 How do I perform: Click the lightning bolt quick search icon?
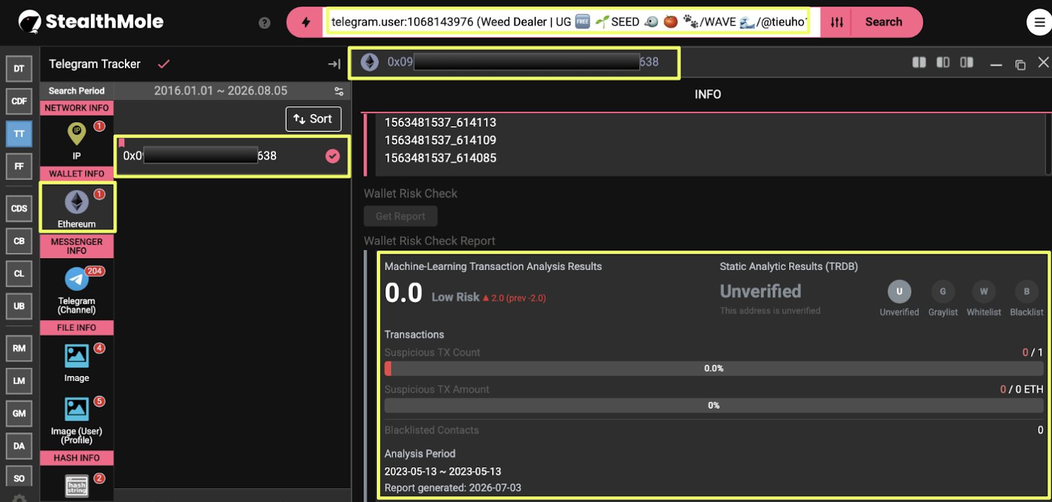pos(306,22)
